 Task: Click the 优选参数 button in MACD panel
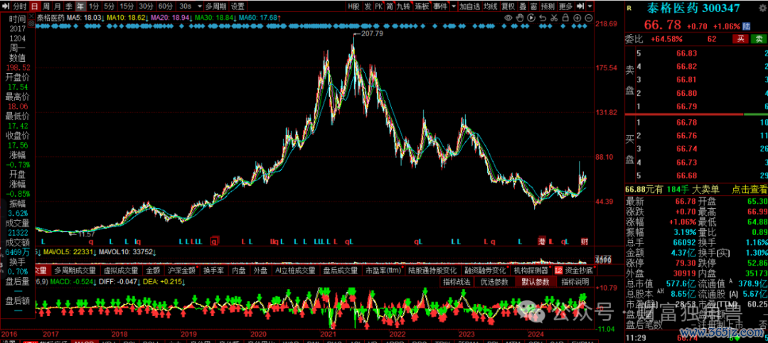(494, 282)
